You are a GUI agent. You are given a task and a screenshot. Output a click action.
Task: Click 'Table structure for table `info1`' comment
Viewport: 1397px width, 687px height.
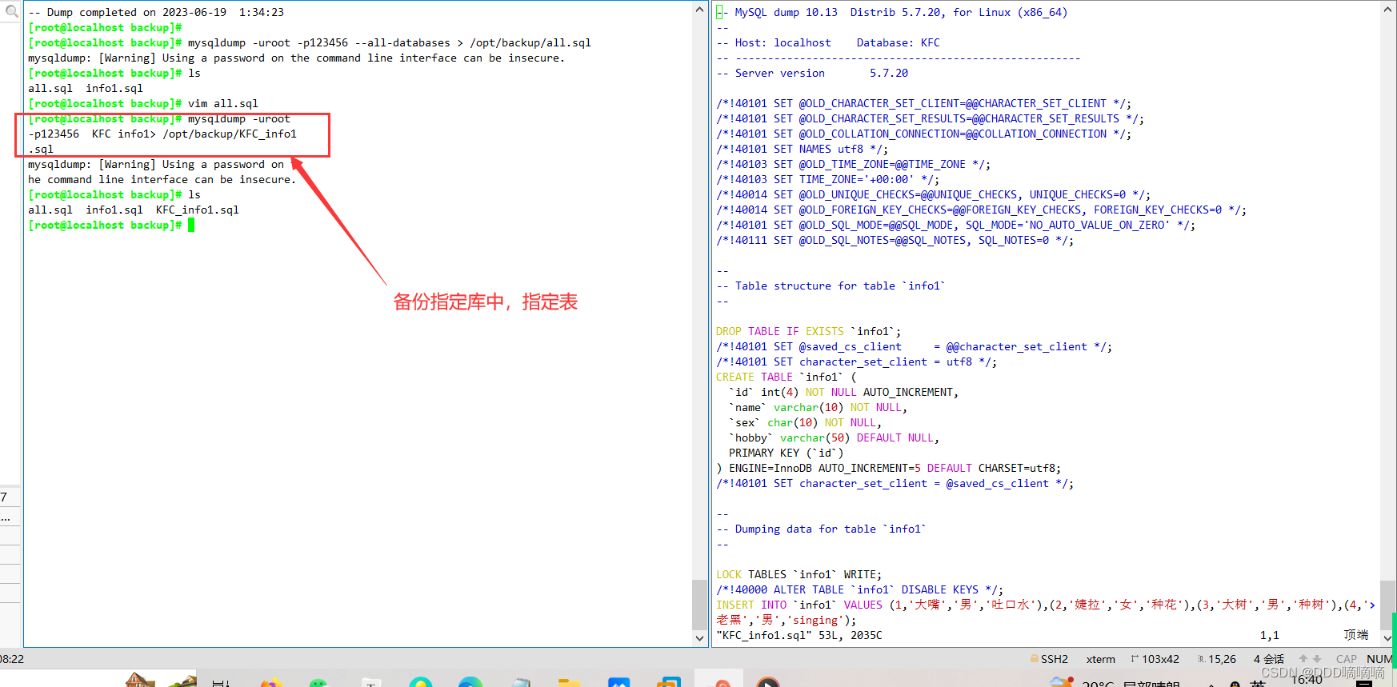point(831,286)
